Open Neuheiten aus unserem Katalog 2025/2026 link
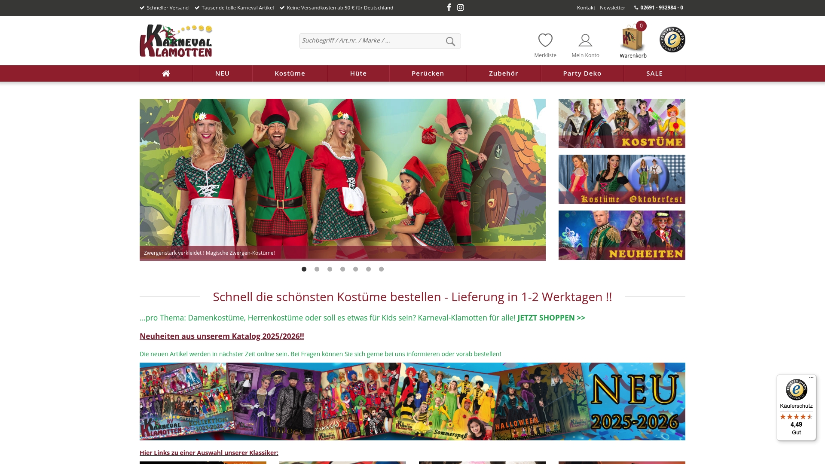825x464 pixels. pos(222,336)
